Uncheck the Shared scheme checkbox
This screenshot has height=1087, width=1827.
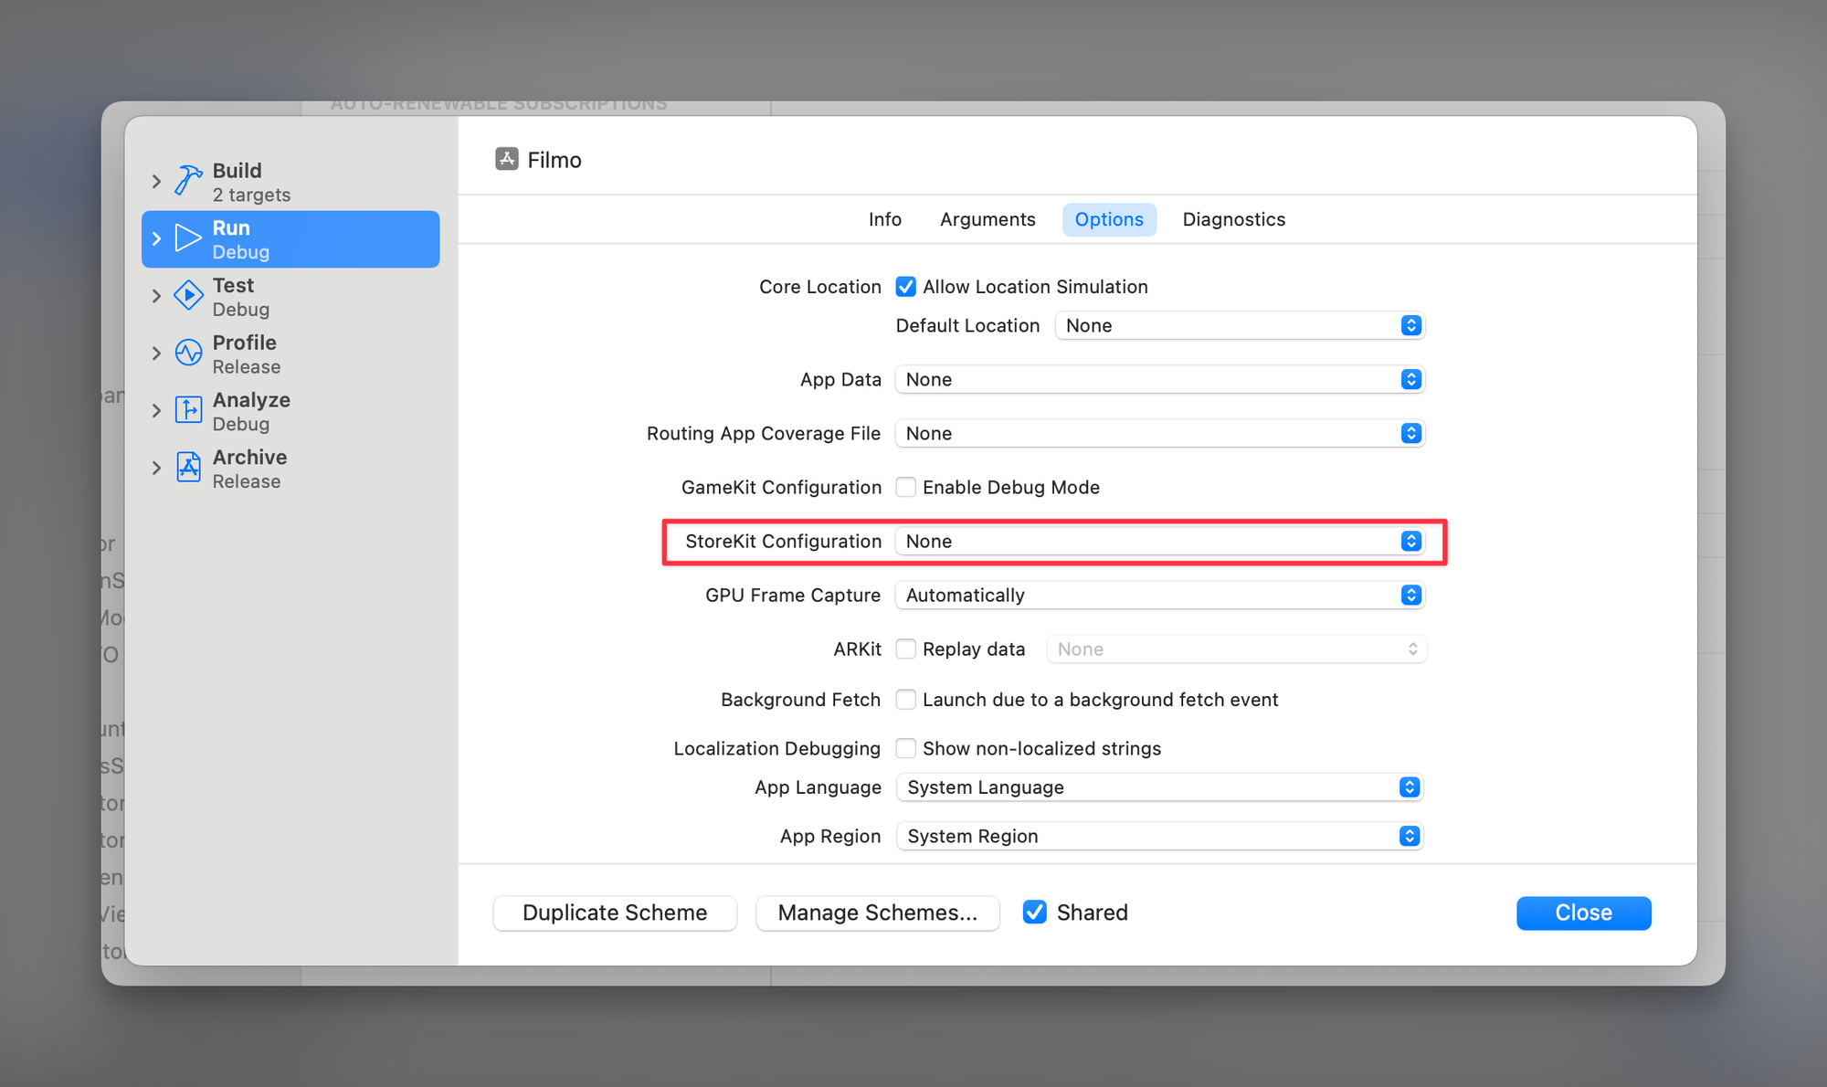pyautogui.click(x=1034, y=912)
